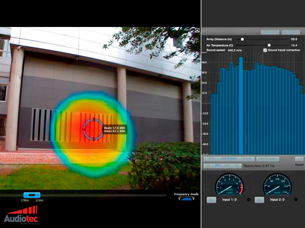
Task: Open the Spectrogram view
Action: click(267, 159)
